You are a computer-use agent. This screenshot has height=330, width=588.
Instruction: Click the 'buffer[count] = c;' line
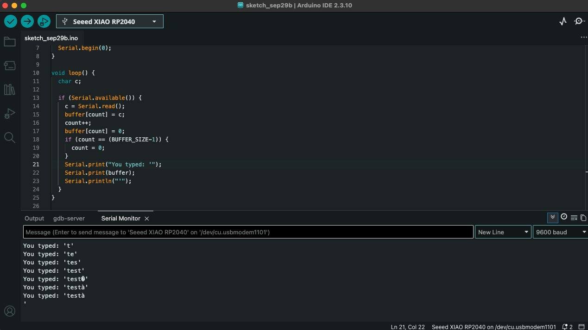click(95, 115)
